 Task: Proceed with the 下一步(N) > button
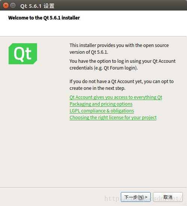136,197
